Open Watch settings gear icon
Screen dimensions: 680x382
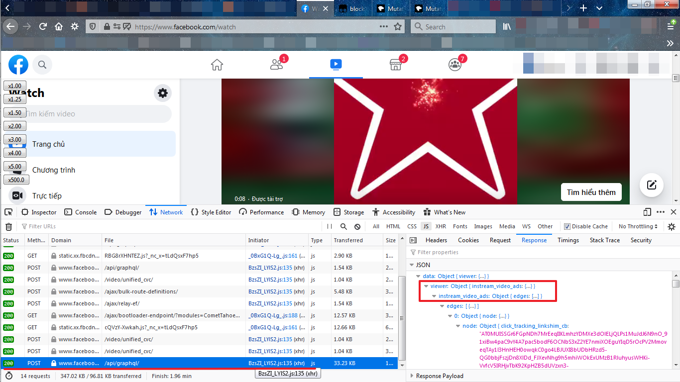click(163, 93)
